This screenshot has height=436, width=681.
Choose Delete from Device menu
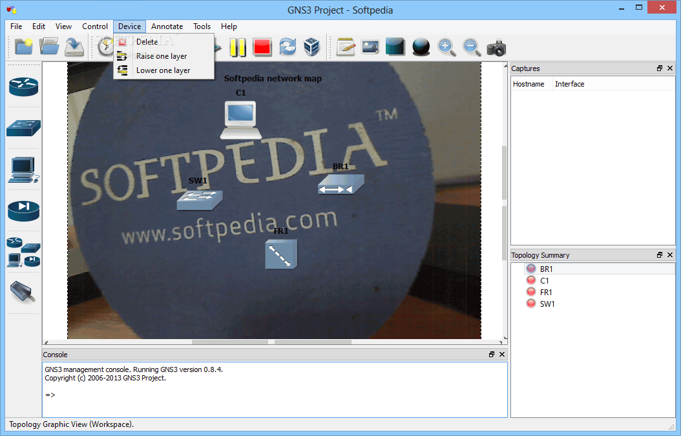163,42
